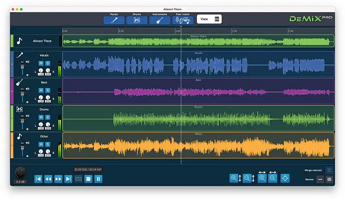This screenshot has height=200, width=345.
Task: Mute the Vocals track
Action: tap(41, 64)
